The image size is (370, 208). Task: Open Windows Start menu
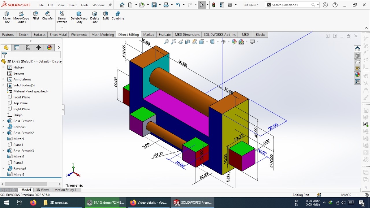6,203
